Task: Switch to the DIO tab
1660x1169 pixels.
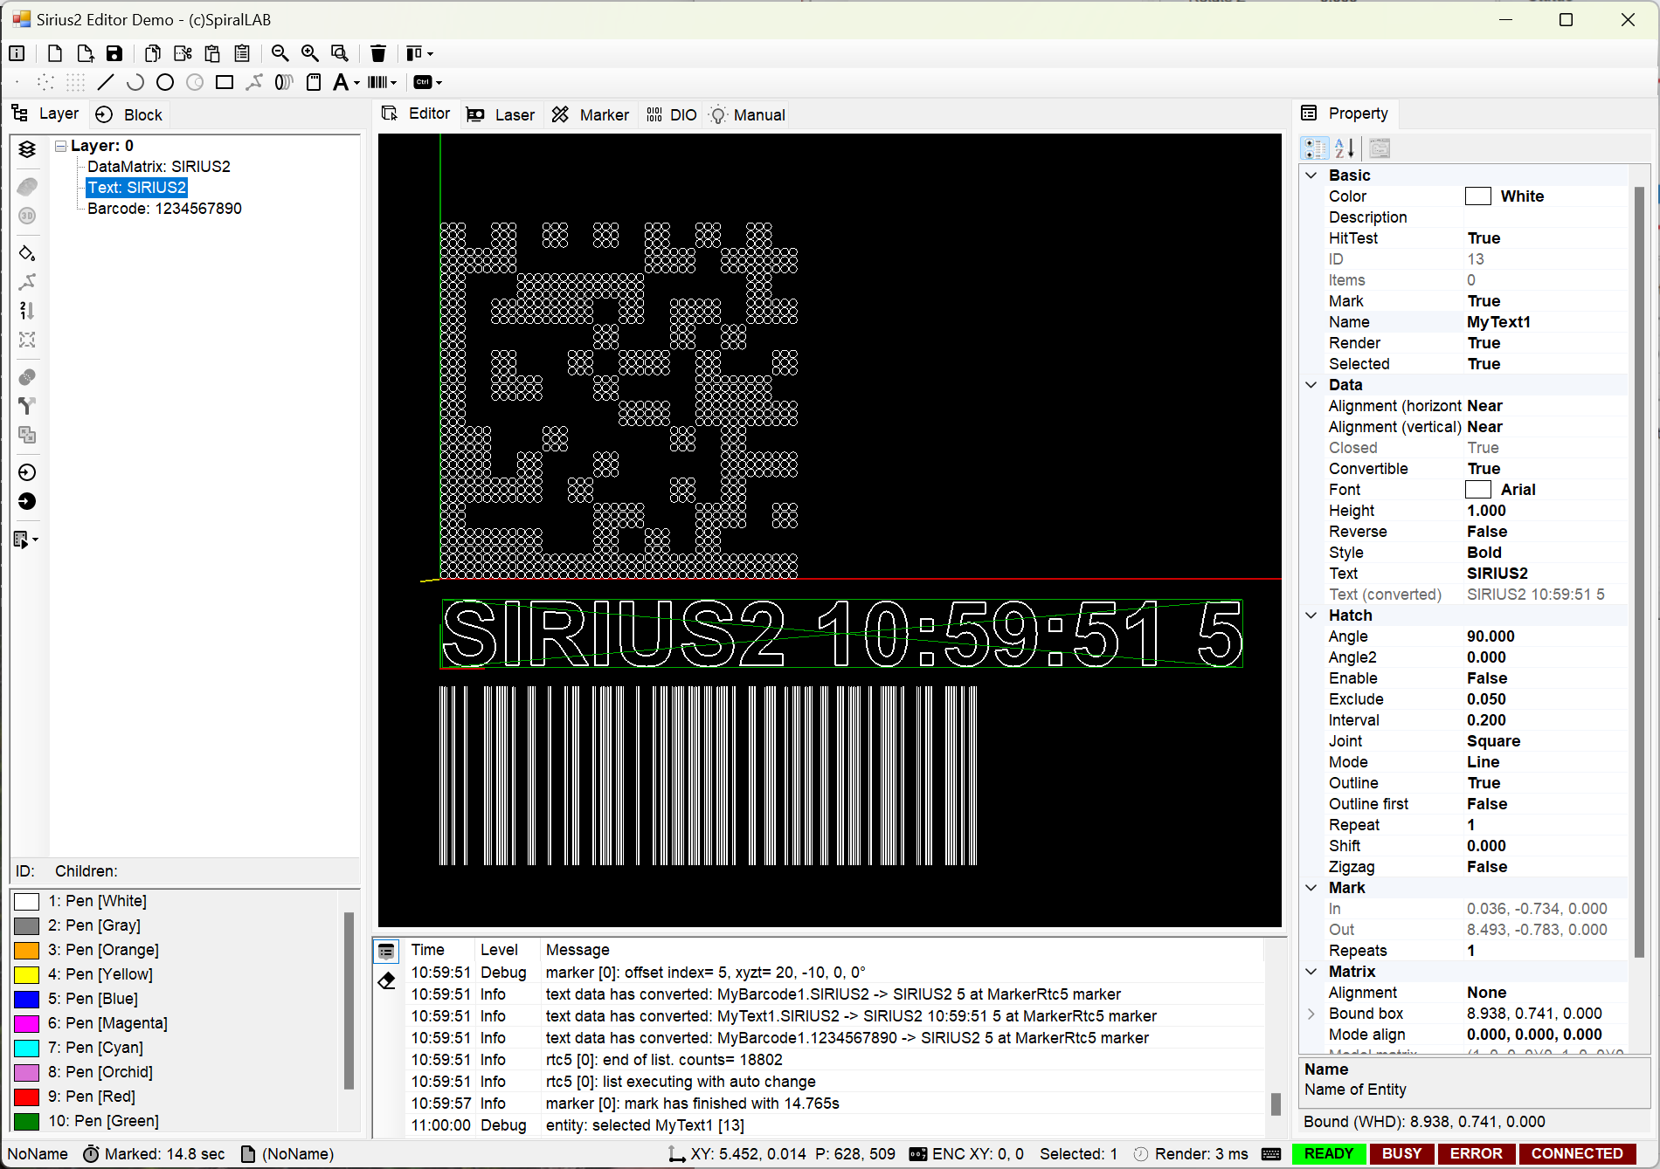Action: 671,115
